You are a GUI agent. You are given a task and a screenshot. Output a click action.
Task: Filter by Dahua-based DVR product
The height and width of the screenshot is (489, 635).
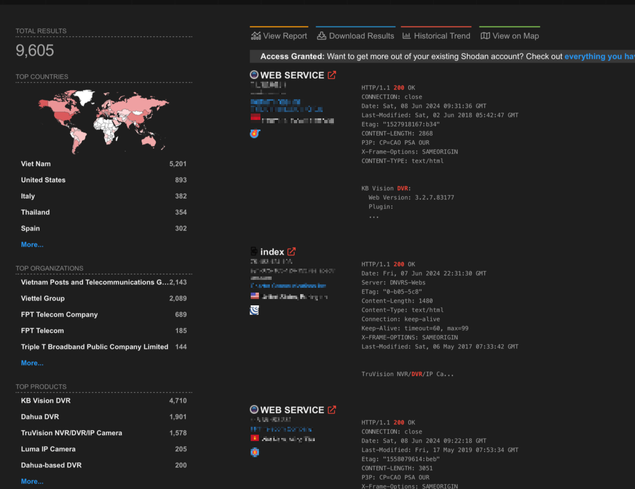104,465
